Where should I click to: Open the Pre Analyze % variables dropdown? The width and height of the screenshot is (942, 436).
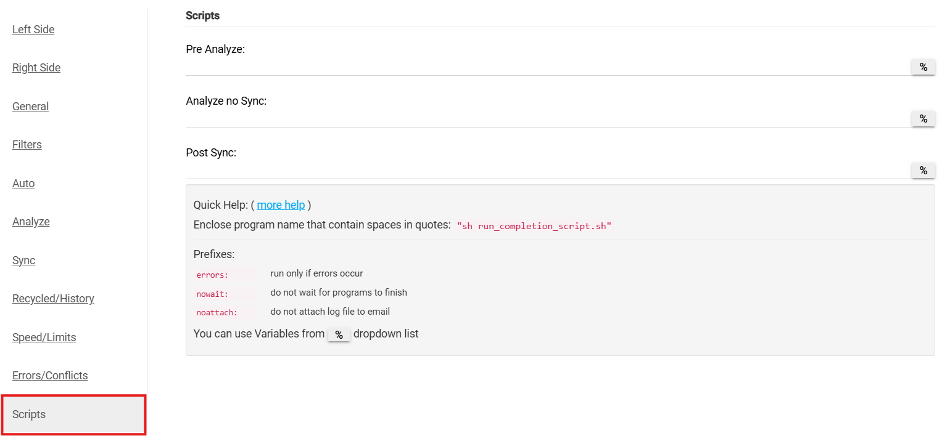coord(923,67)
